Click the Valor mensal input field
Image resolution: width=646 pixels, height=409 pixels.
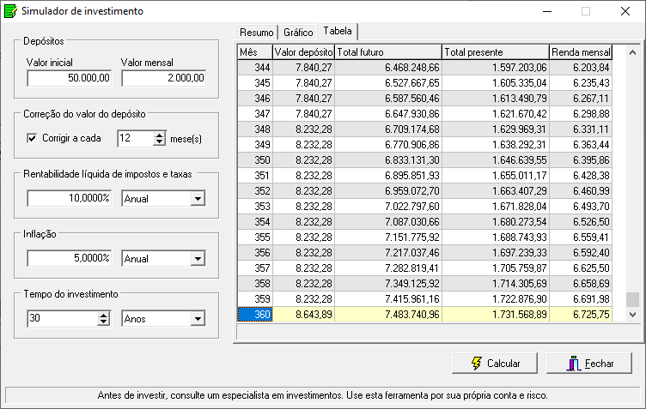point(163,78)
